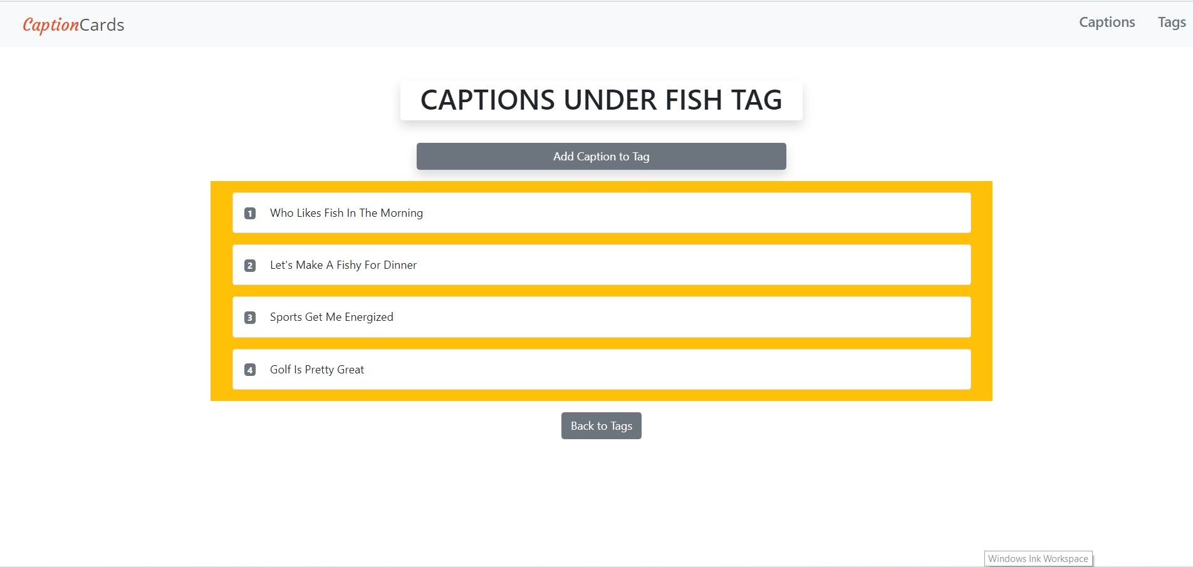
Task: Click the number 4 badge icon
Action: (250, 370)
